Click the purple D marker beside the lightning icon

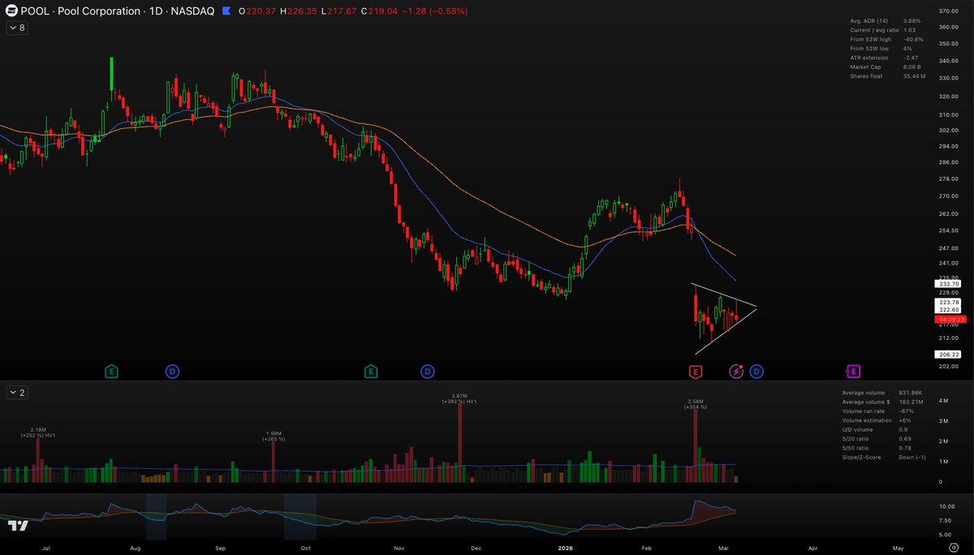(756, 371)
